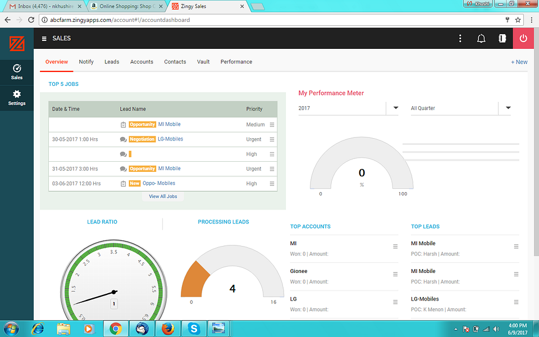Screen dimensions: 539x337
Task: Switch to the Notify tab
Action: point(86,62)
